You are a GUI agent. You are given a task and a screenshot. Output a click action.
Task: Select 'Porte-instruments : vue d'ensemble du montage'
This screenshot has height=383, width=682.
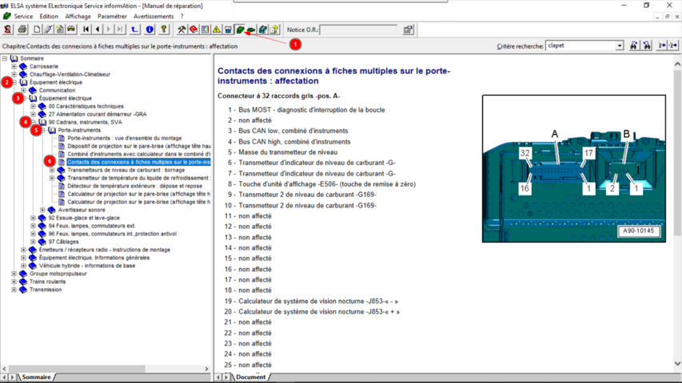tap(125, 138)
